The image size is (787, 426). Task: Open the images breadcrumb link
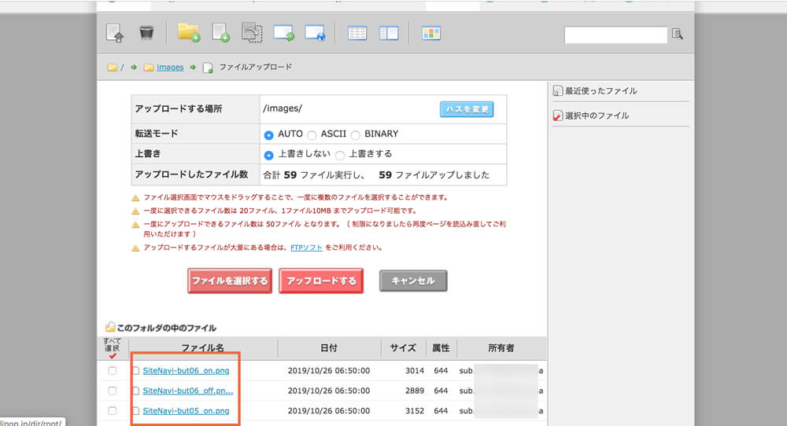170,67
